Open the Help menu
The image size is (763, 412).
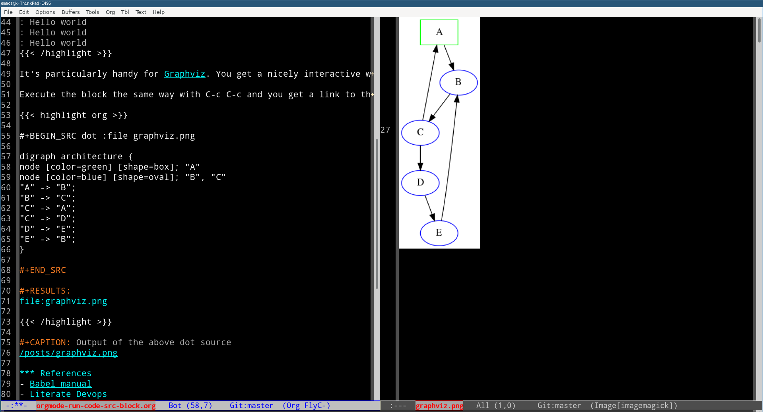158,12
